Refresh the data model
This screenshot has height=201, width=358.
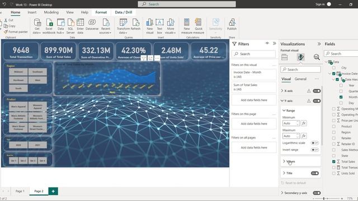[135, 25]
